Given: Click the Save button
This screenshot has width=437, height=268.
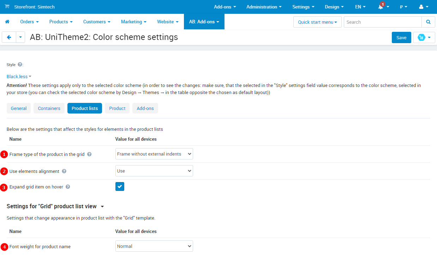Looking at the screenshot, I should (x=401, y=37).
